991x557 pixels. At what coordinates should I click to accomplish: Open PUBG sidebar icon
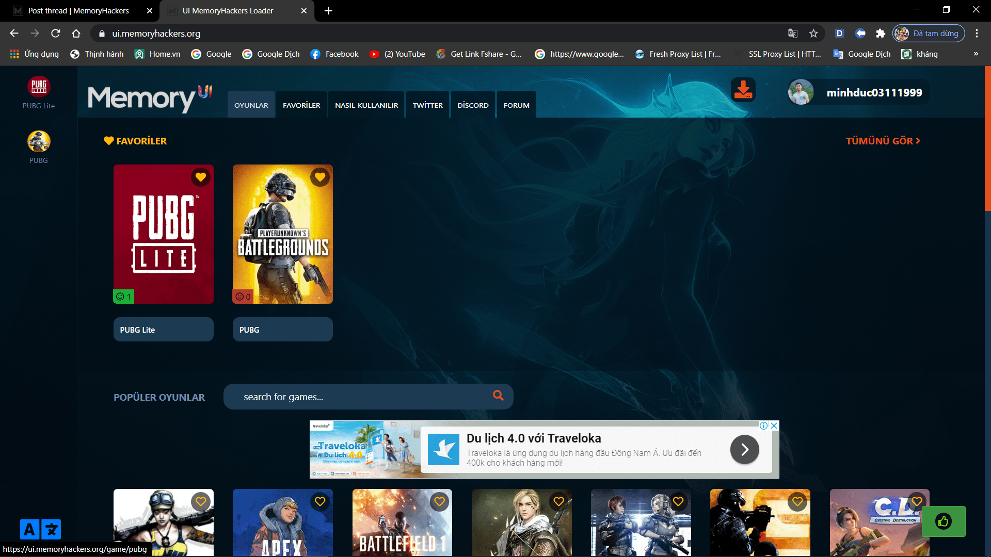coord(39,141)
